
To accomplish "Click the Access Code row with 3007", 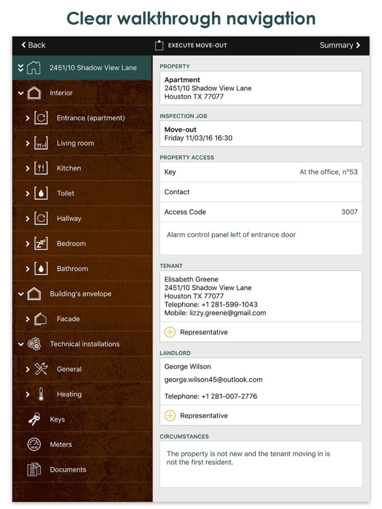I will (x=261, y=212).
